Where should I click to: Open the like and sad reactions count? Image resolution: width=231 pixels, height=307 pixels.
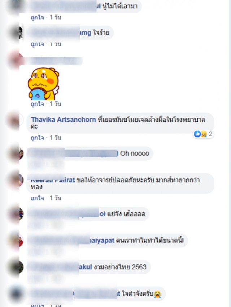point(203,134)
